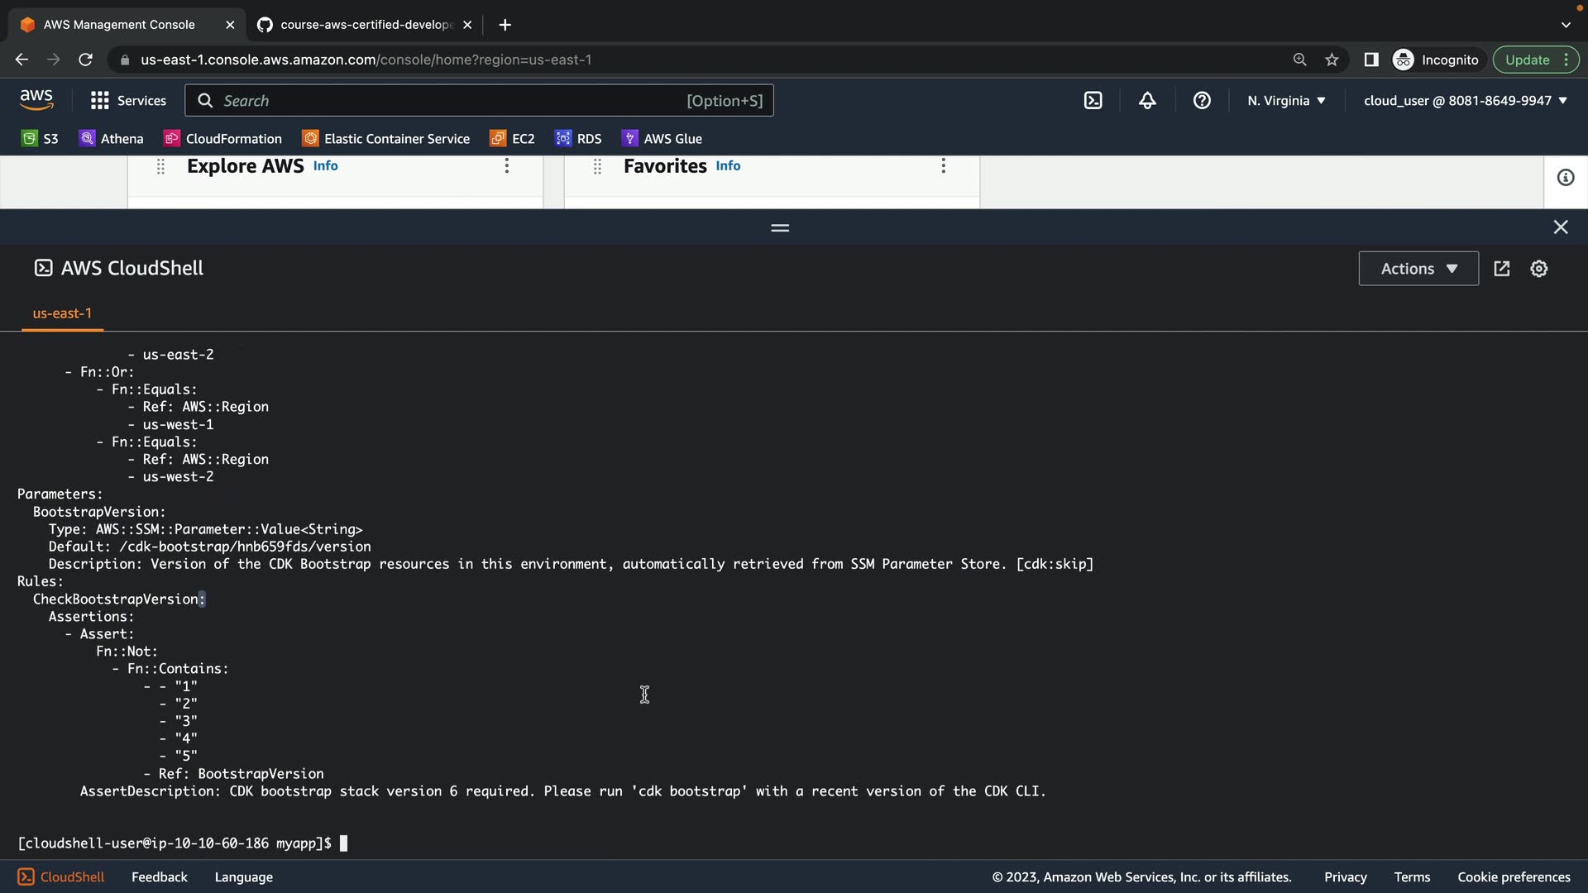Grab the CloudShell panel resize handle

779,227
